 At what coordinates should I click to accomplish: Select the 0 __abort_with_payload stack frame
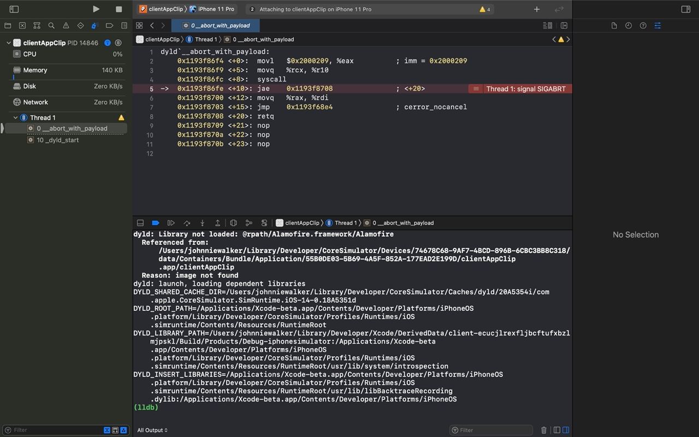pos(66,128)
